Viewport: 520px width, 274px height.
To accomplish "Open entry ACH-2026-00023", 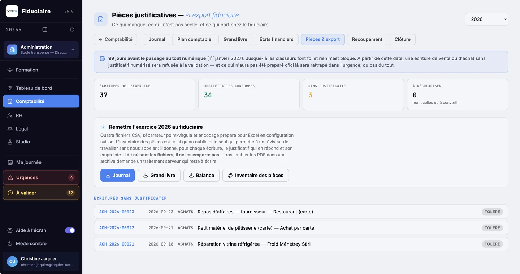I will click(x=301, y=212).
